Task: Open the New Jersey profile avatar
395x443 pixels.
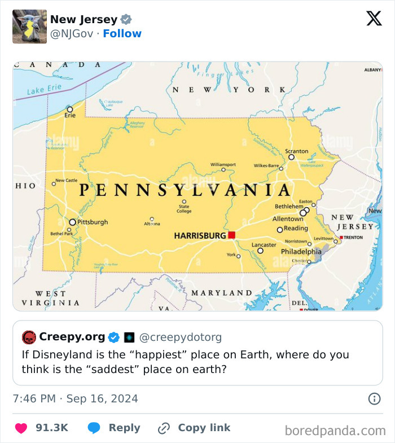Action: [x=30, y=27]
